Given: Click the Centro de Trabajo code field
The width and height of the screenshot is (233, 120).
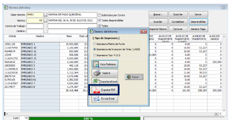Looking at the screenshot, I should pyautogui.click(x=35, y=26).
